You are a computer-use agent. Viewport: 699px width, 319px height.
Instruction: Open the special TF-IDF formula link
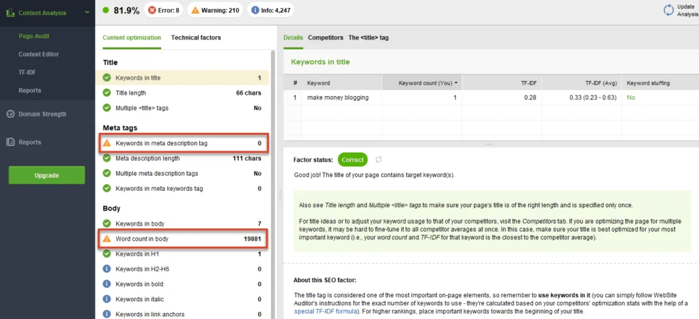tap(326, 312)
